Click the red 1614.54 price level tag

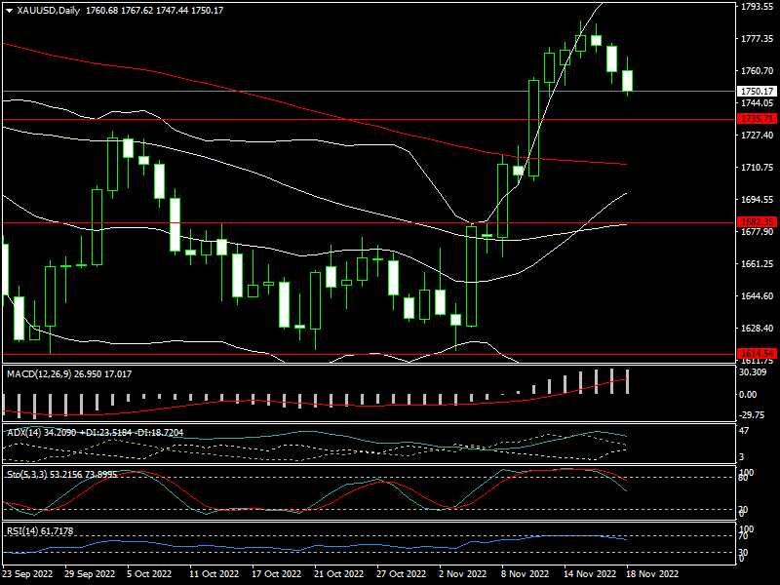coord(756,353)
